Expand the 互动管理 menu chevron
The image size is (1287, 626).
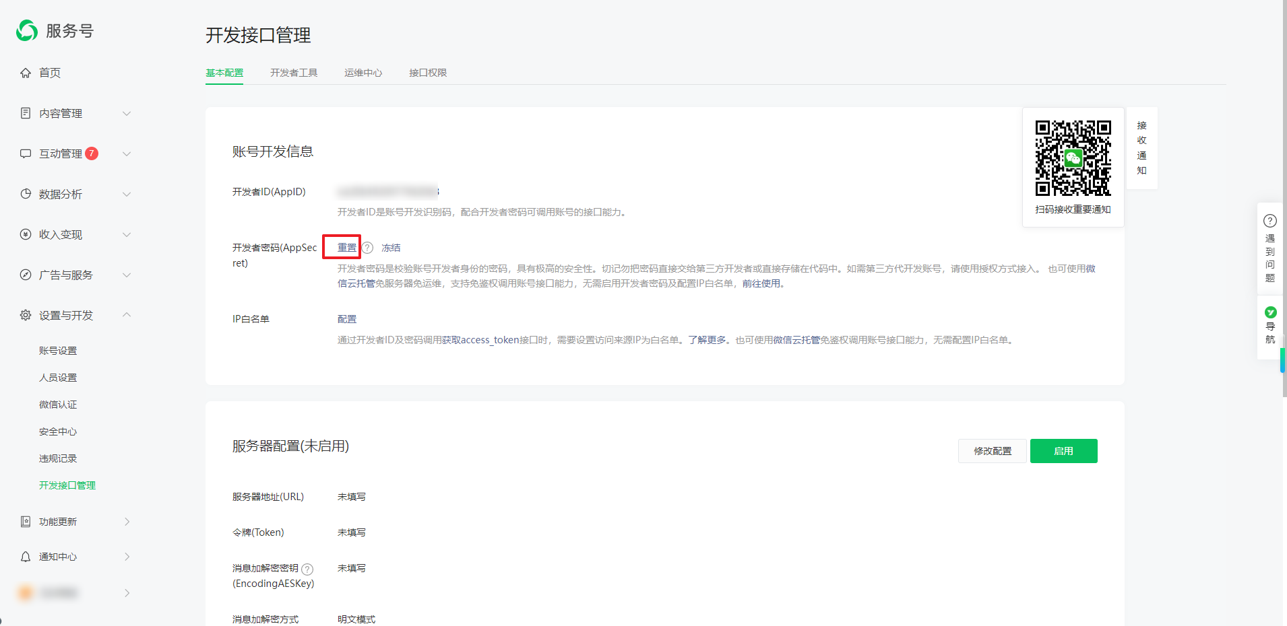(127, 153)
